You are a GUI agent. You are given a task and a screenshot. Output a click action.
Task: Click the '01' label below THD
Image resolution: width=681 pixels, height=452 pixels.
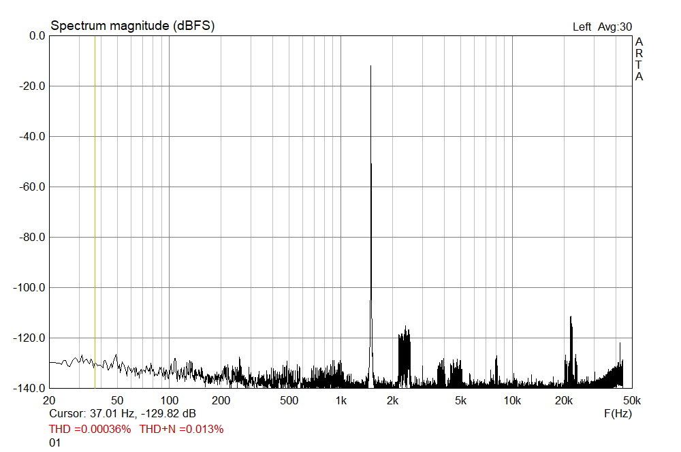point(54,443)
